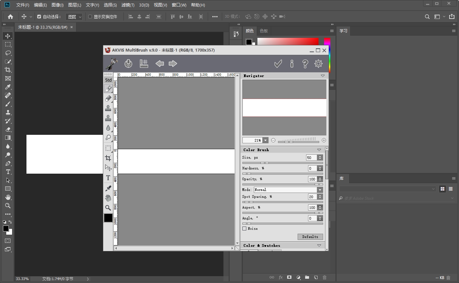Click the Home icon in options bar
Image resolution: width=459 pixels, height=283 pixels.
pos(10,17)
